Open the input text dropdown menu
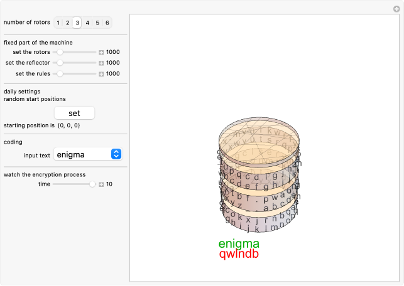The width and height of the screenshot is (404, 286). point(88,154)
